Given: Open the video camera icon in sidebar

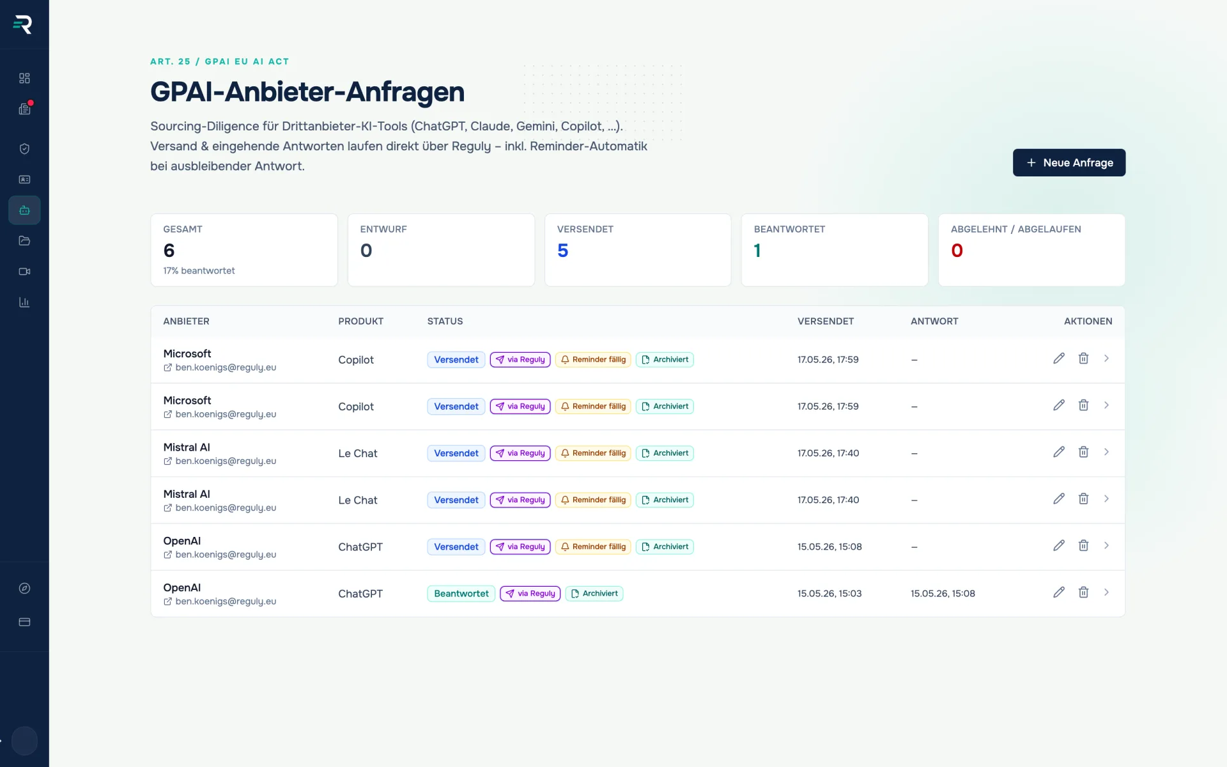Looking at the screenshot, I should pos(24,272).
